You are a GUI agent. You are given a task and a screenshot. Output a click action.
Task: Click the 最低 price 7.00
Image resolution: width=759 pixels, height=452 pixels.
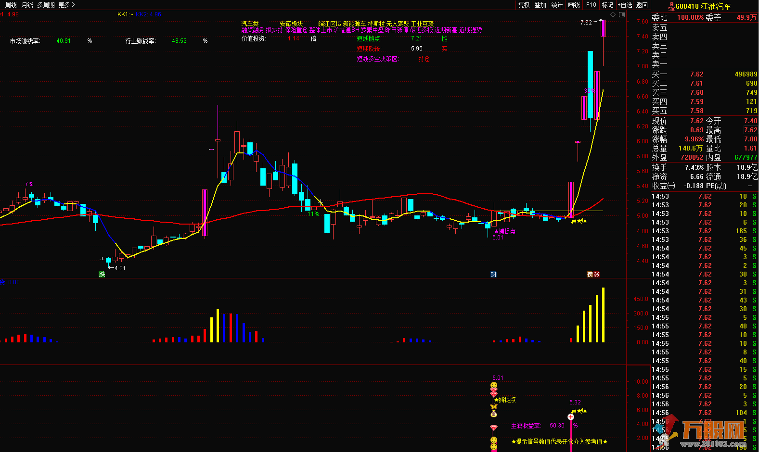pos(750,139)
